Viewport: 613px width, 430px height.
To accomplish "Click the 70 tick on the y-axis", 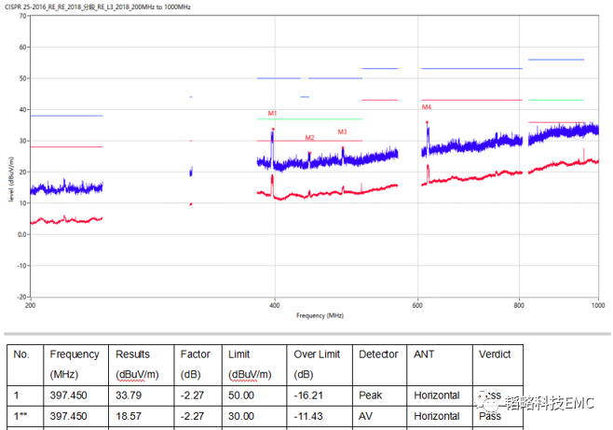I will [20, 17].
